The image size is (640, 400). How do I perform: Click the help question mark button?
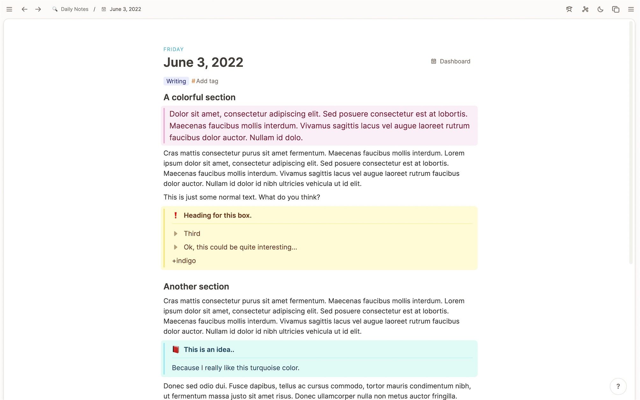pyautogui.click(x=618, y=386)
